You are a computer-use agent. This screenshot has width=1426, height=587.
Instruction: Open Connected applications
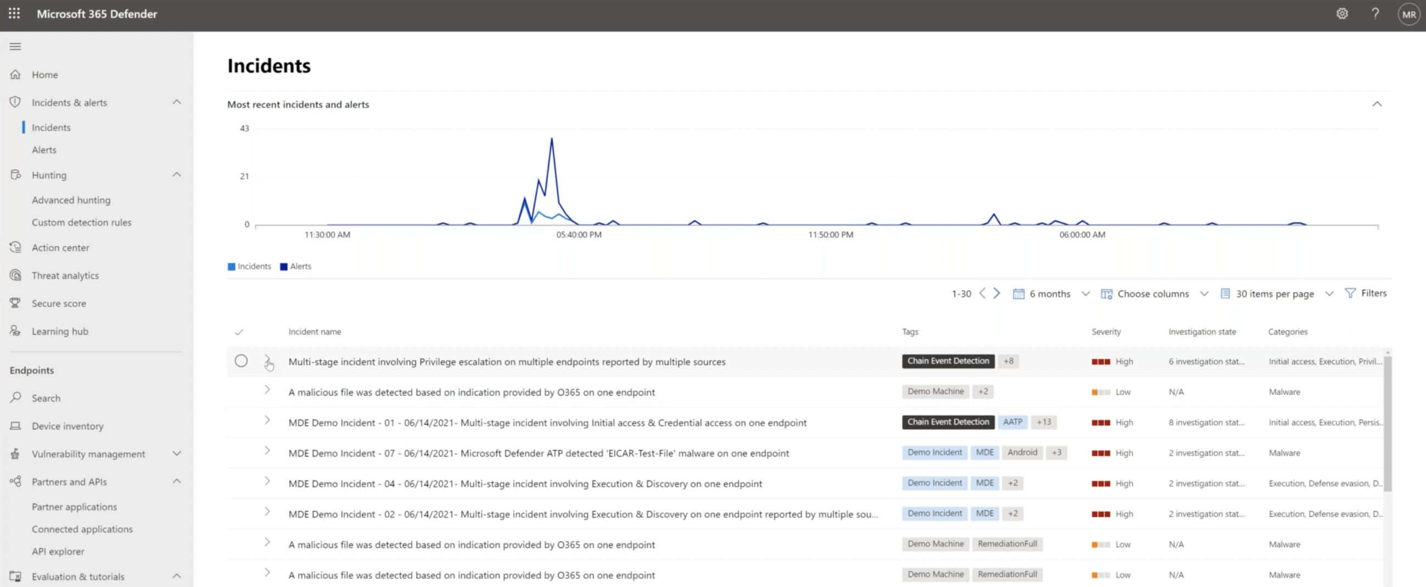[x=82, y=528]
